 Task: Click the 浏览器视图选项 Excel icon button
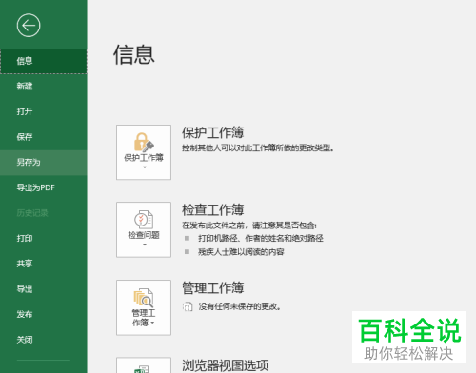[x=144, y=365]
